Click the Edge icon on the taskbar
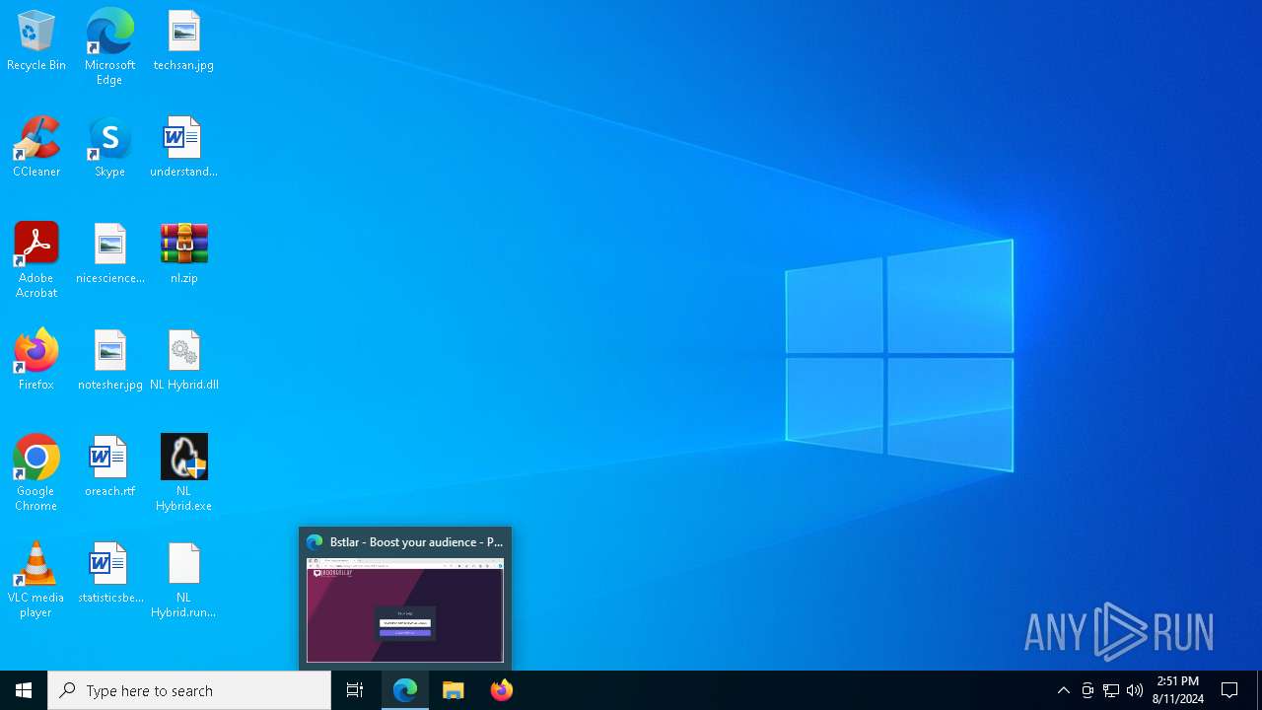The width and height of the screenshot is (1262, 710). [x=405, y=690]
